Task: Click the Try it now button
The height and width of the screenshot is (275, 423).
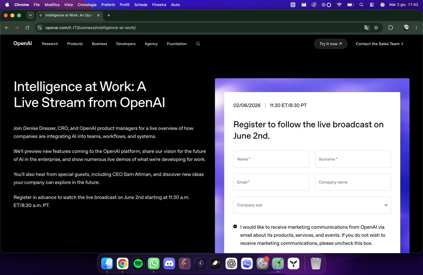Action: 331,44
